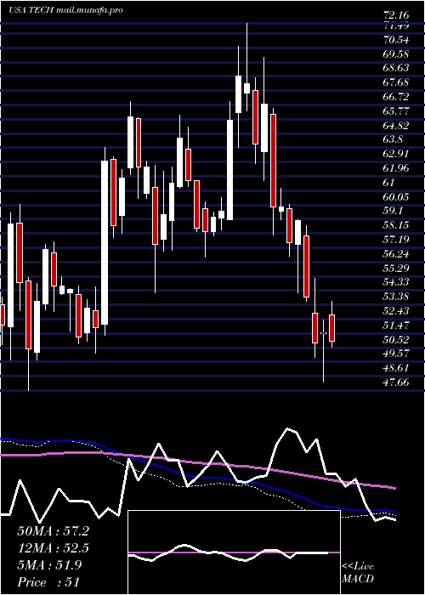Click the 51.47 price axis label
The width and height of the screenshot is (425, 595).
point(396,326)
